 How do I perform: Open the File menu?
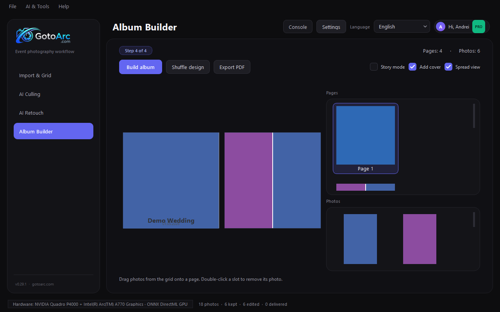point(12,6)
